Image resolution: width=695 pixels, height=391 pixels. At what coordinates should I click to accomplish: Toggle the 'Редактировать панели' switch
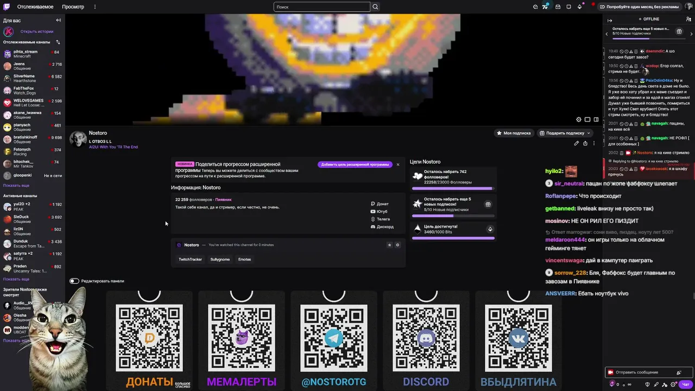click(x=74, y=281)
